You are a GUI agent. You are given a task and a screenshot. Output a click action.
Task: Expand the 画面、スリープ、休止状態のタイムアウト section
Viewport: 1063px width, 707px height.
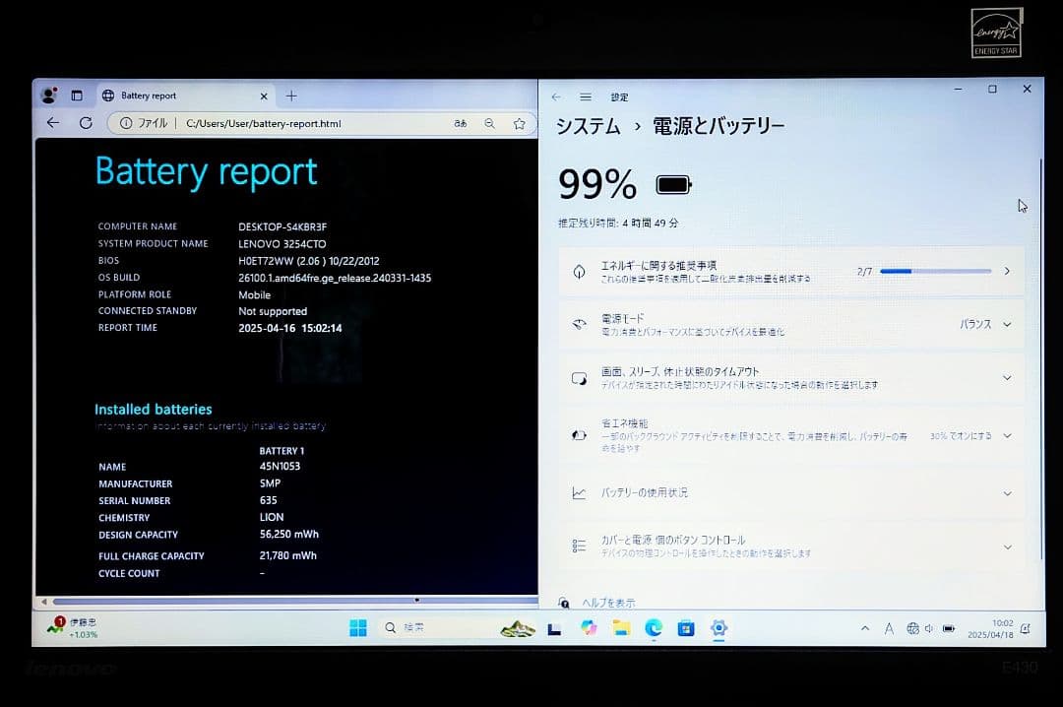tap(791, 378)
